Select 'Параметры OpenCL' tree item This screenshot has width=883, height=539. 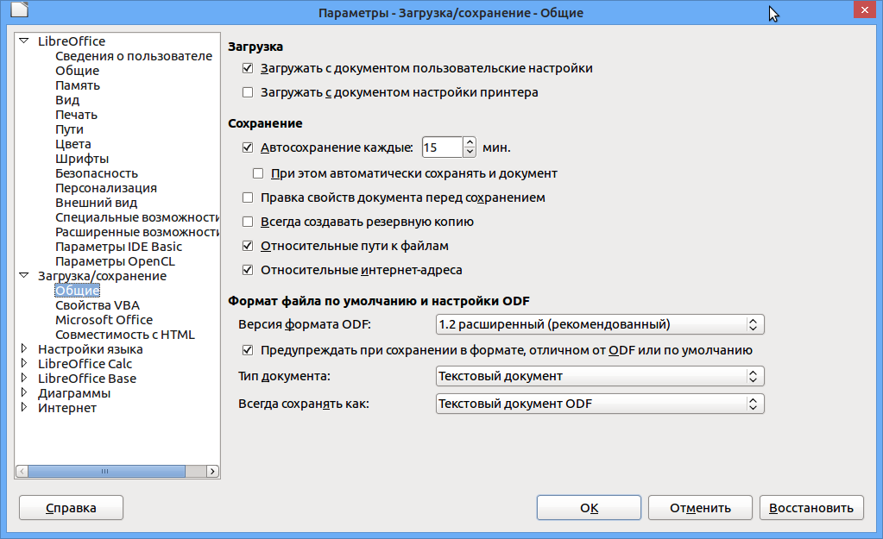point(115,260)
